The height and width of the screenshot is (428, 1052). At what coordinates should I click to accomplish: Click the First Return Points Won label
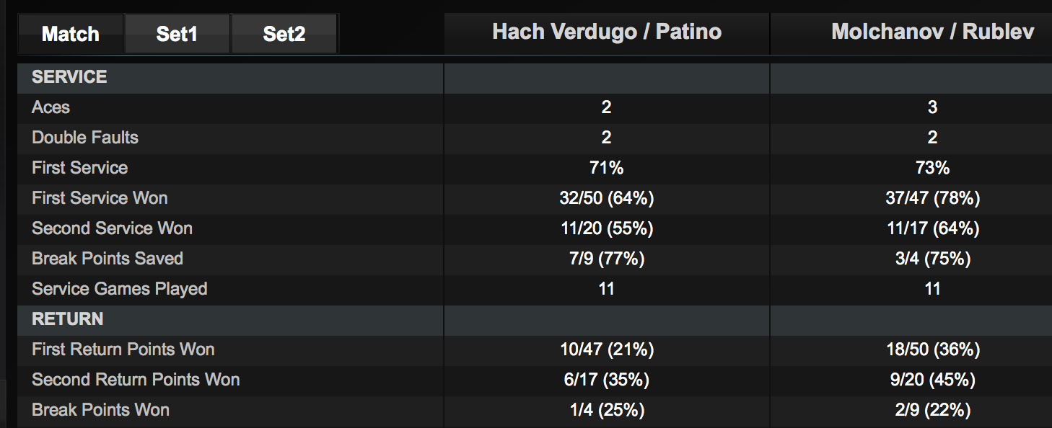pos(123,349)
